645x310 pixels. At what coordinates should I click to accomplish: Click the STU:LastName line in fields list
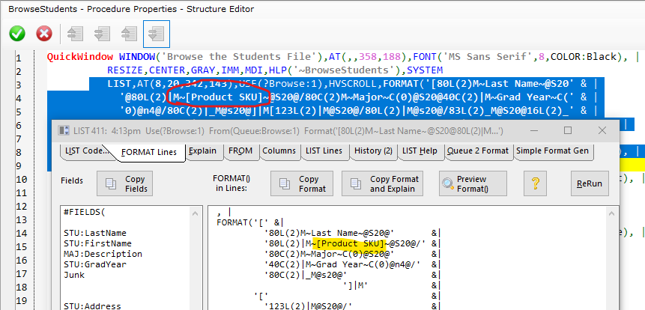[x=95, y=233]
